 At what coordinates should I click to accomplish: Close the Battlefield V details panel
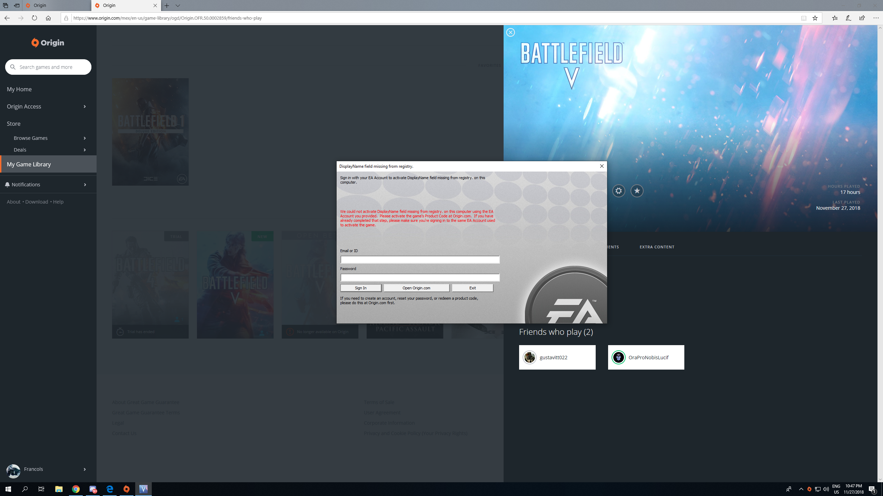[510, 32]
